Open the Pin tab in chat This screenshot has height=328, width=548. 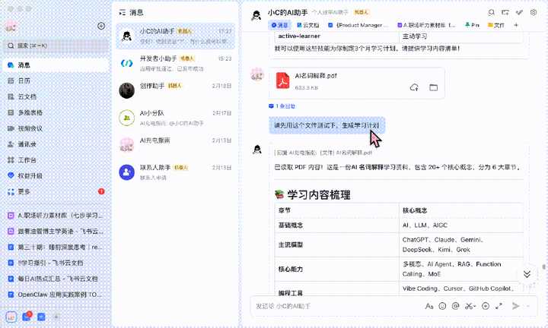point(472,25)
